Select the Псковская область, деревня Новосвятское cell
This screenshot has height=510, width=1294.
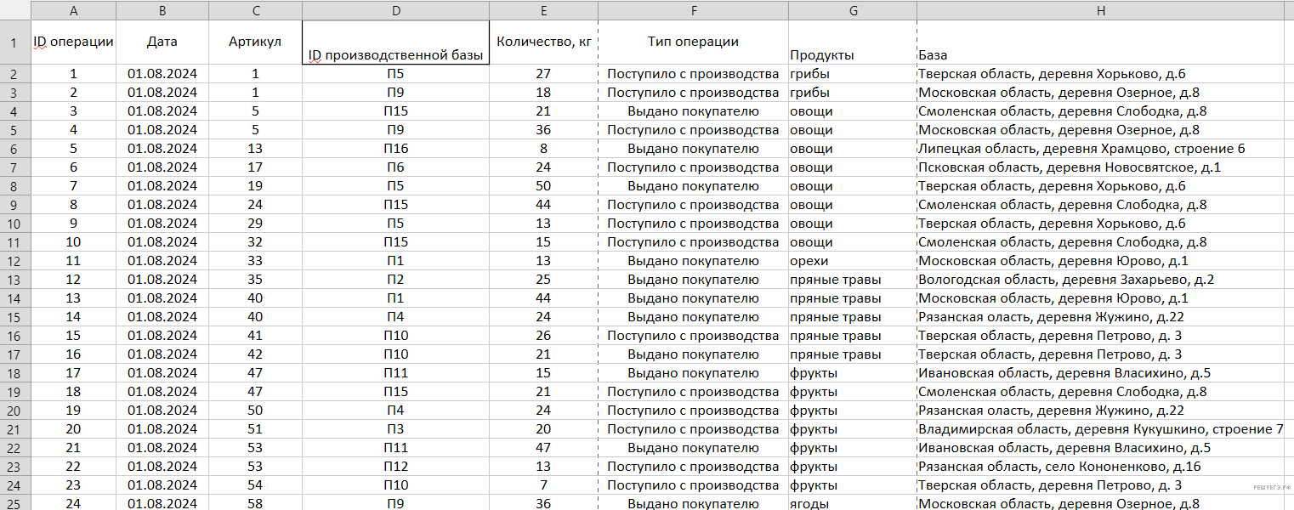1070,167
